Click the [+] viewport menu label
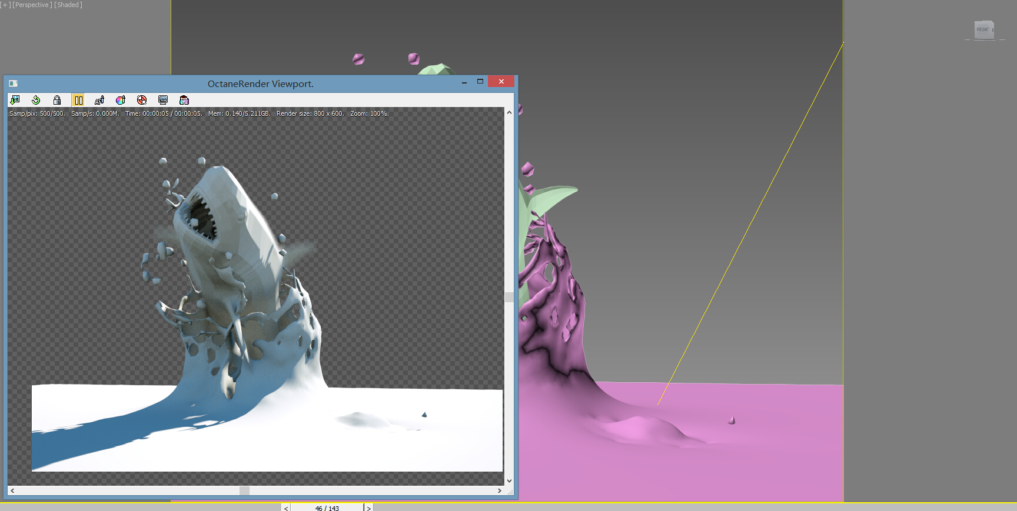Image resolution: width=1017 pixels, height=511 pixels. click(x=5, y=5)
